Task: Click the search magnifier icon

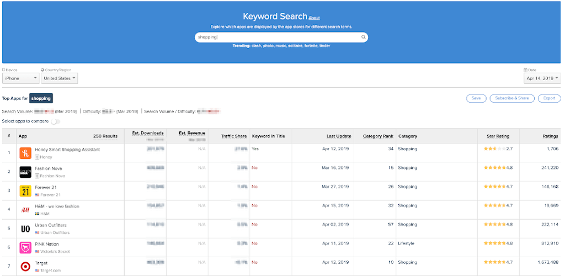Action: tap(363, 37)
